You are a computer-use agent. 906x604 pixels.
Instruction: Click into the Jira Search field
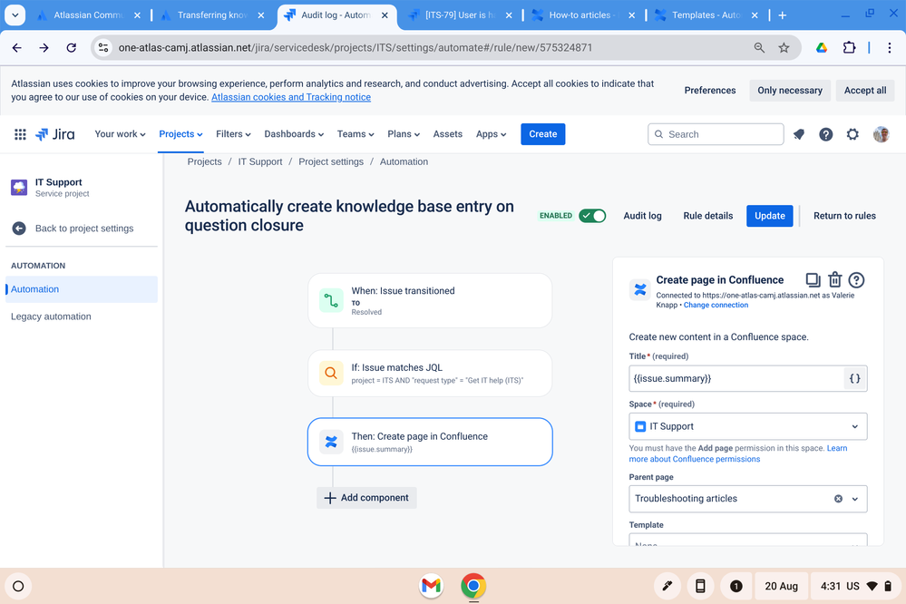716,134
